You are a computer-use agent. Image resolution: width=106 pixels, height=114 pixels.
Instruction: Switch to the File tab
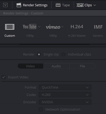point(82,66)
